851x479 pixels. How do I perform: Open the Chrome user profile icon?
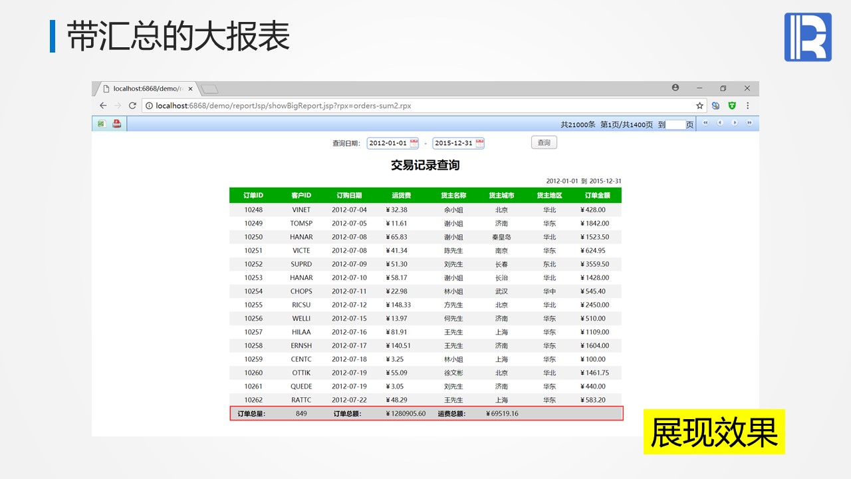click(x=675, y=88)
